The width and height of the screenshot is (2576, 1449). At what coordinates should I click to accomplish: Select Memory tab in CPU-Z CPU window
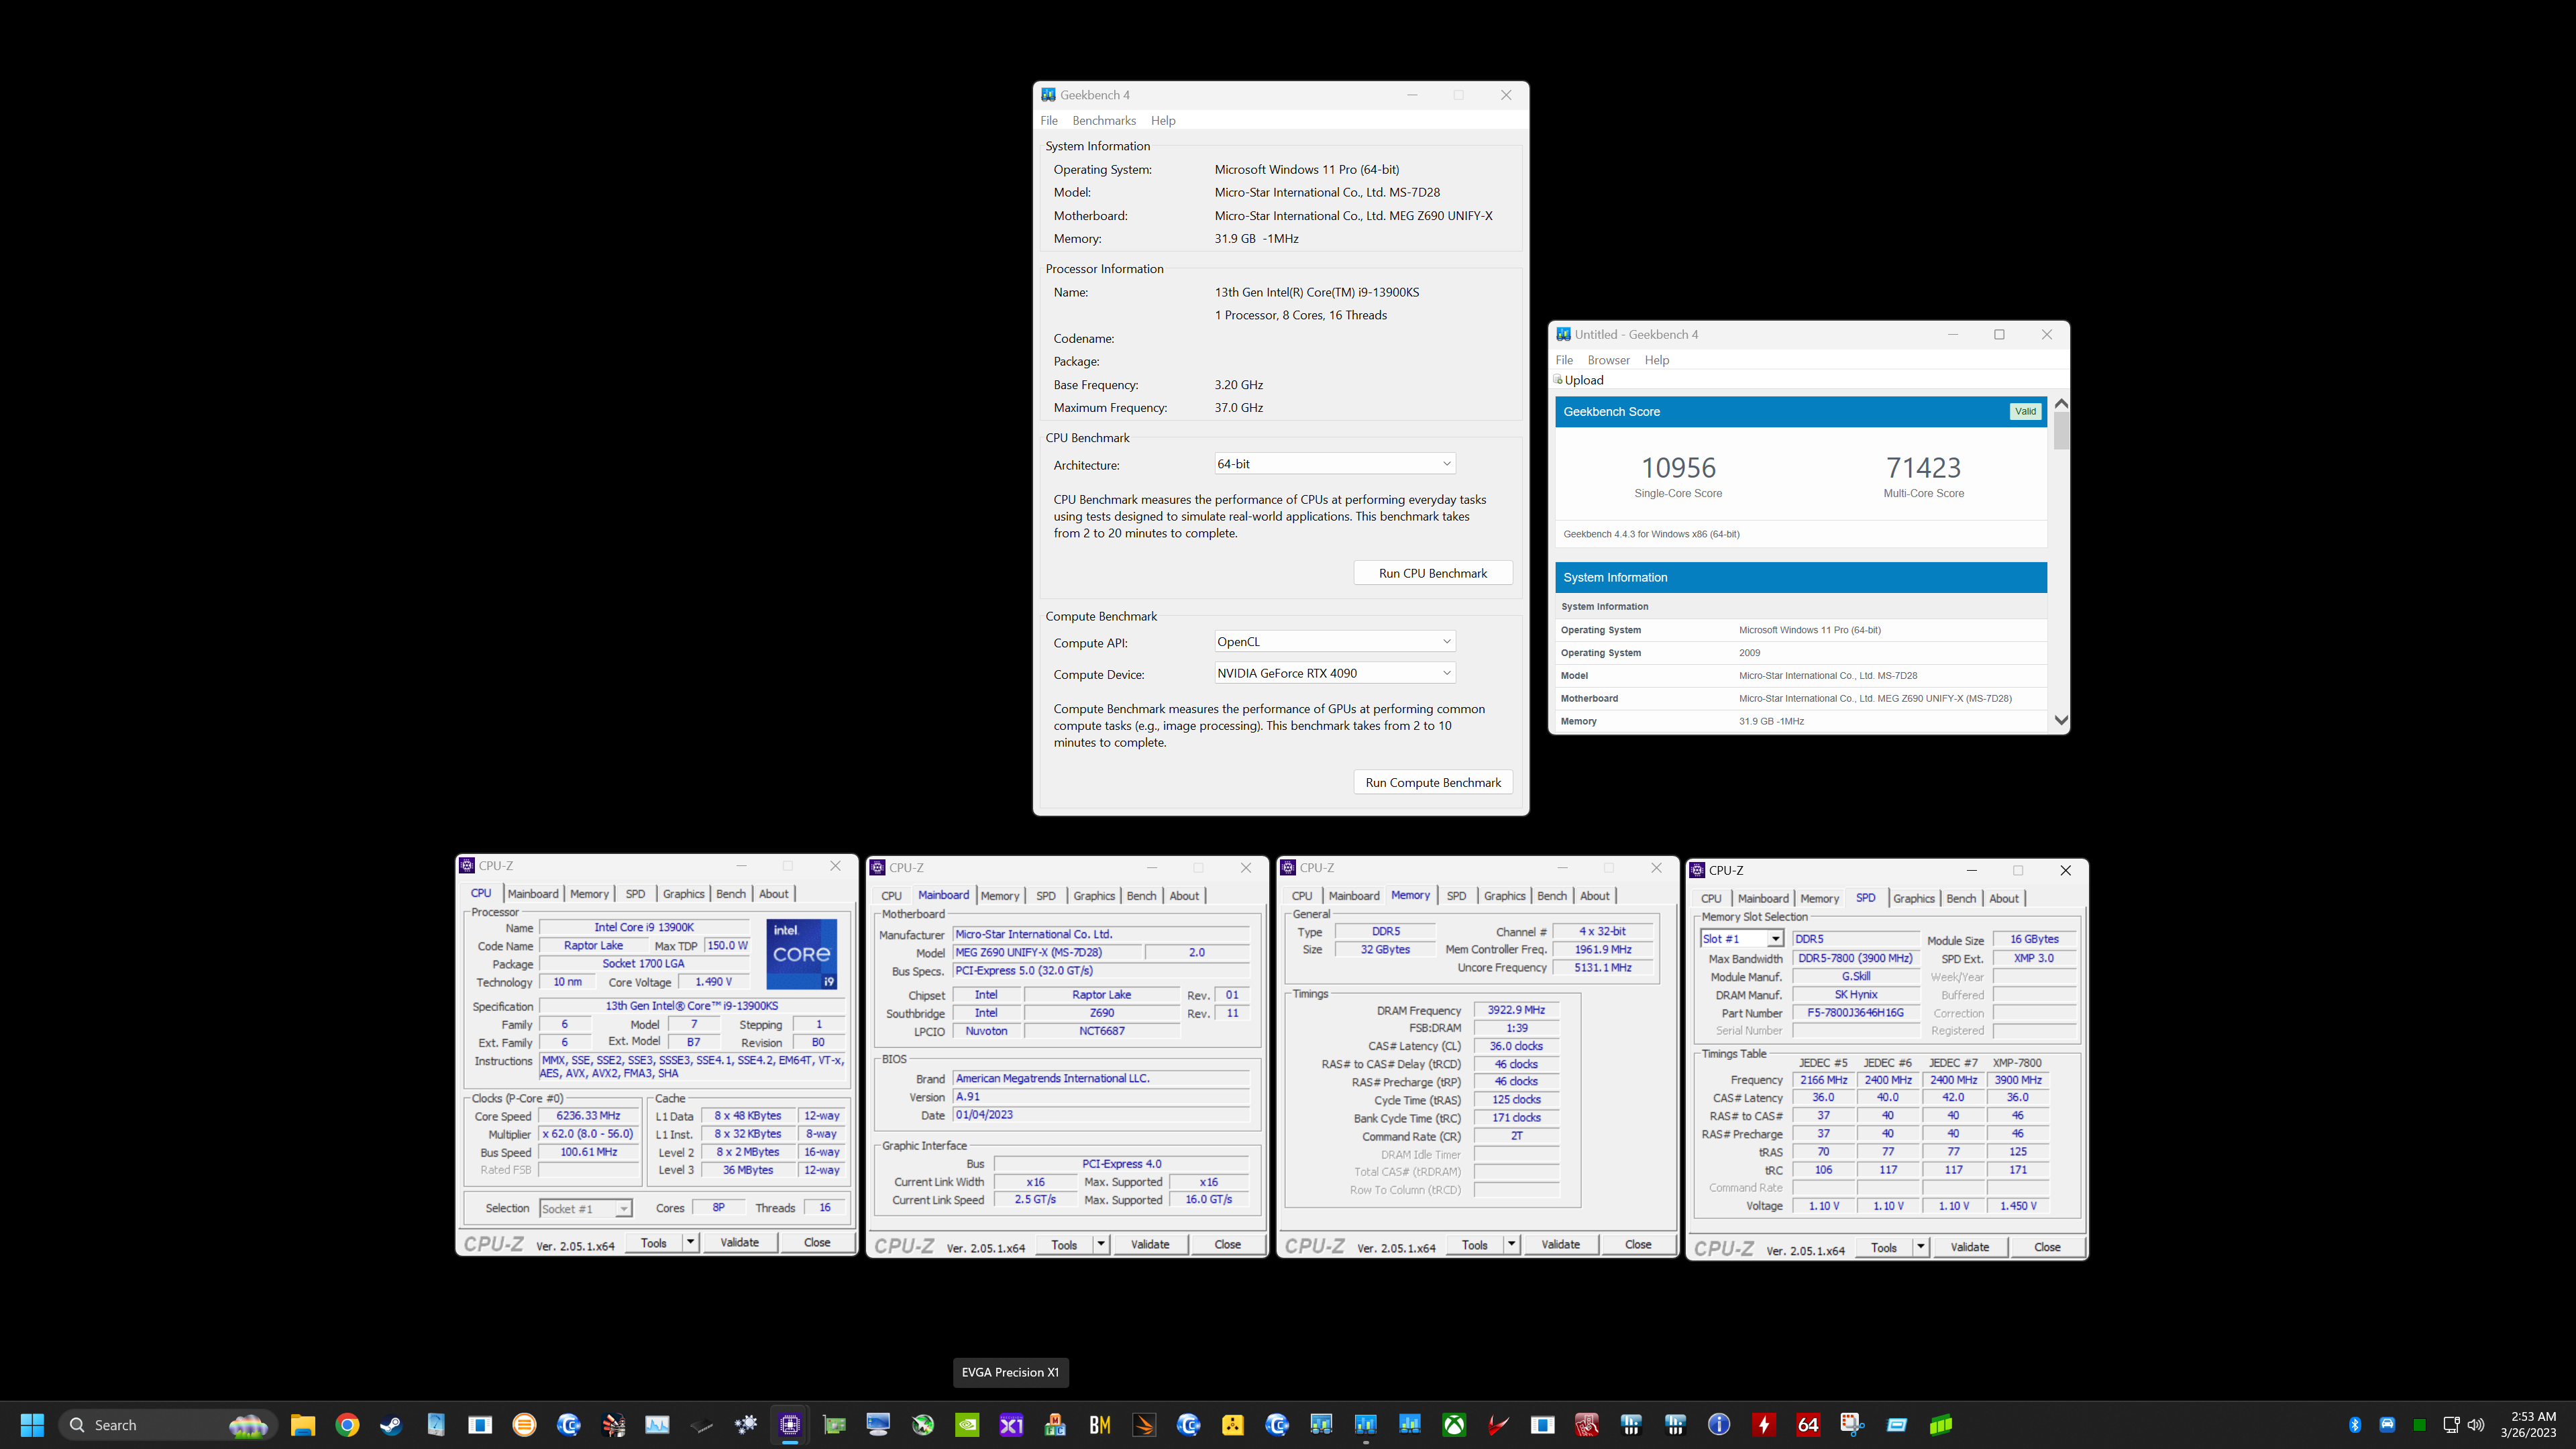tap(589, 894)
